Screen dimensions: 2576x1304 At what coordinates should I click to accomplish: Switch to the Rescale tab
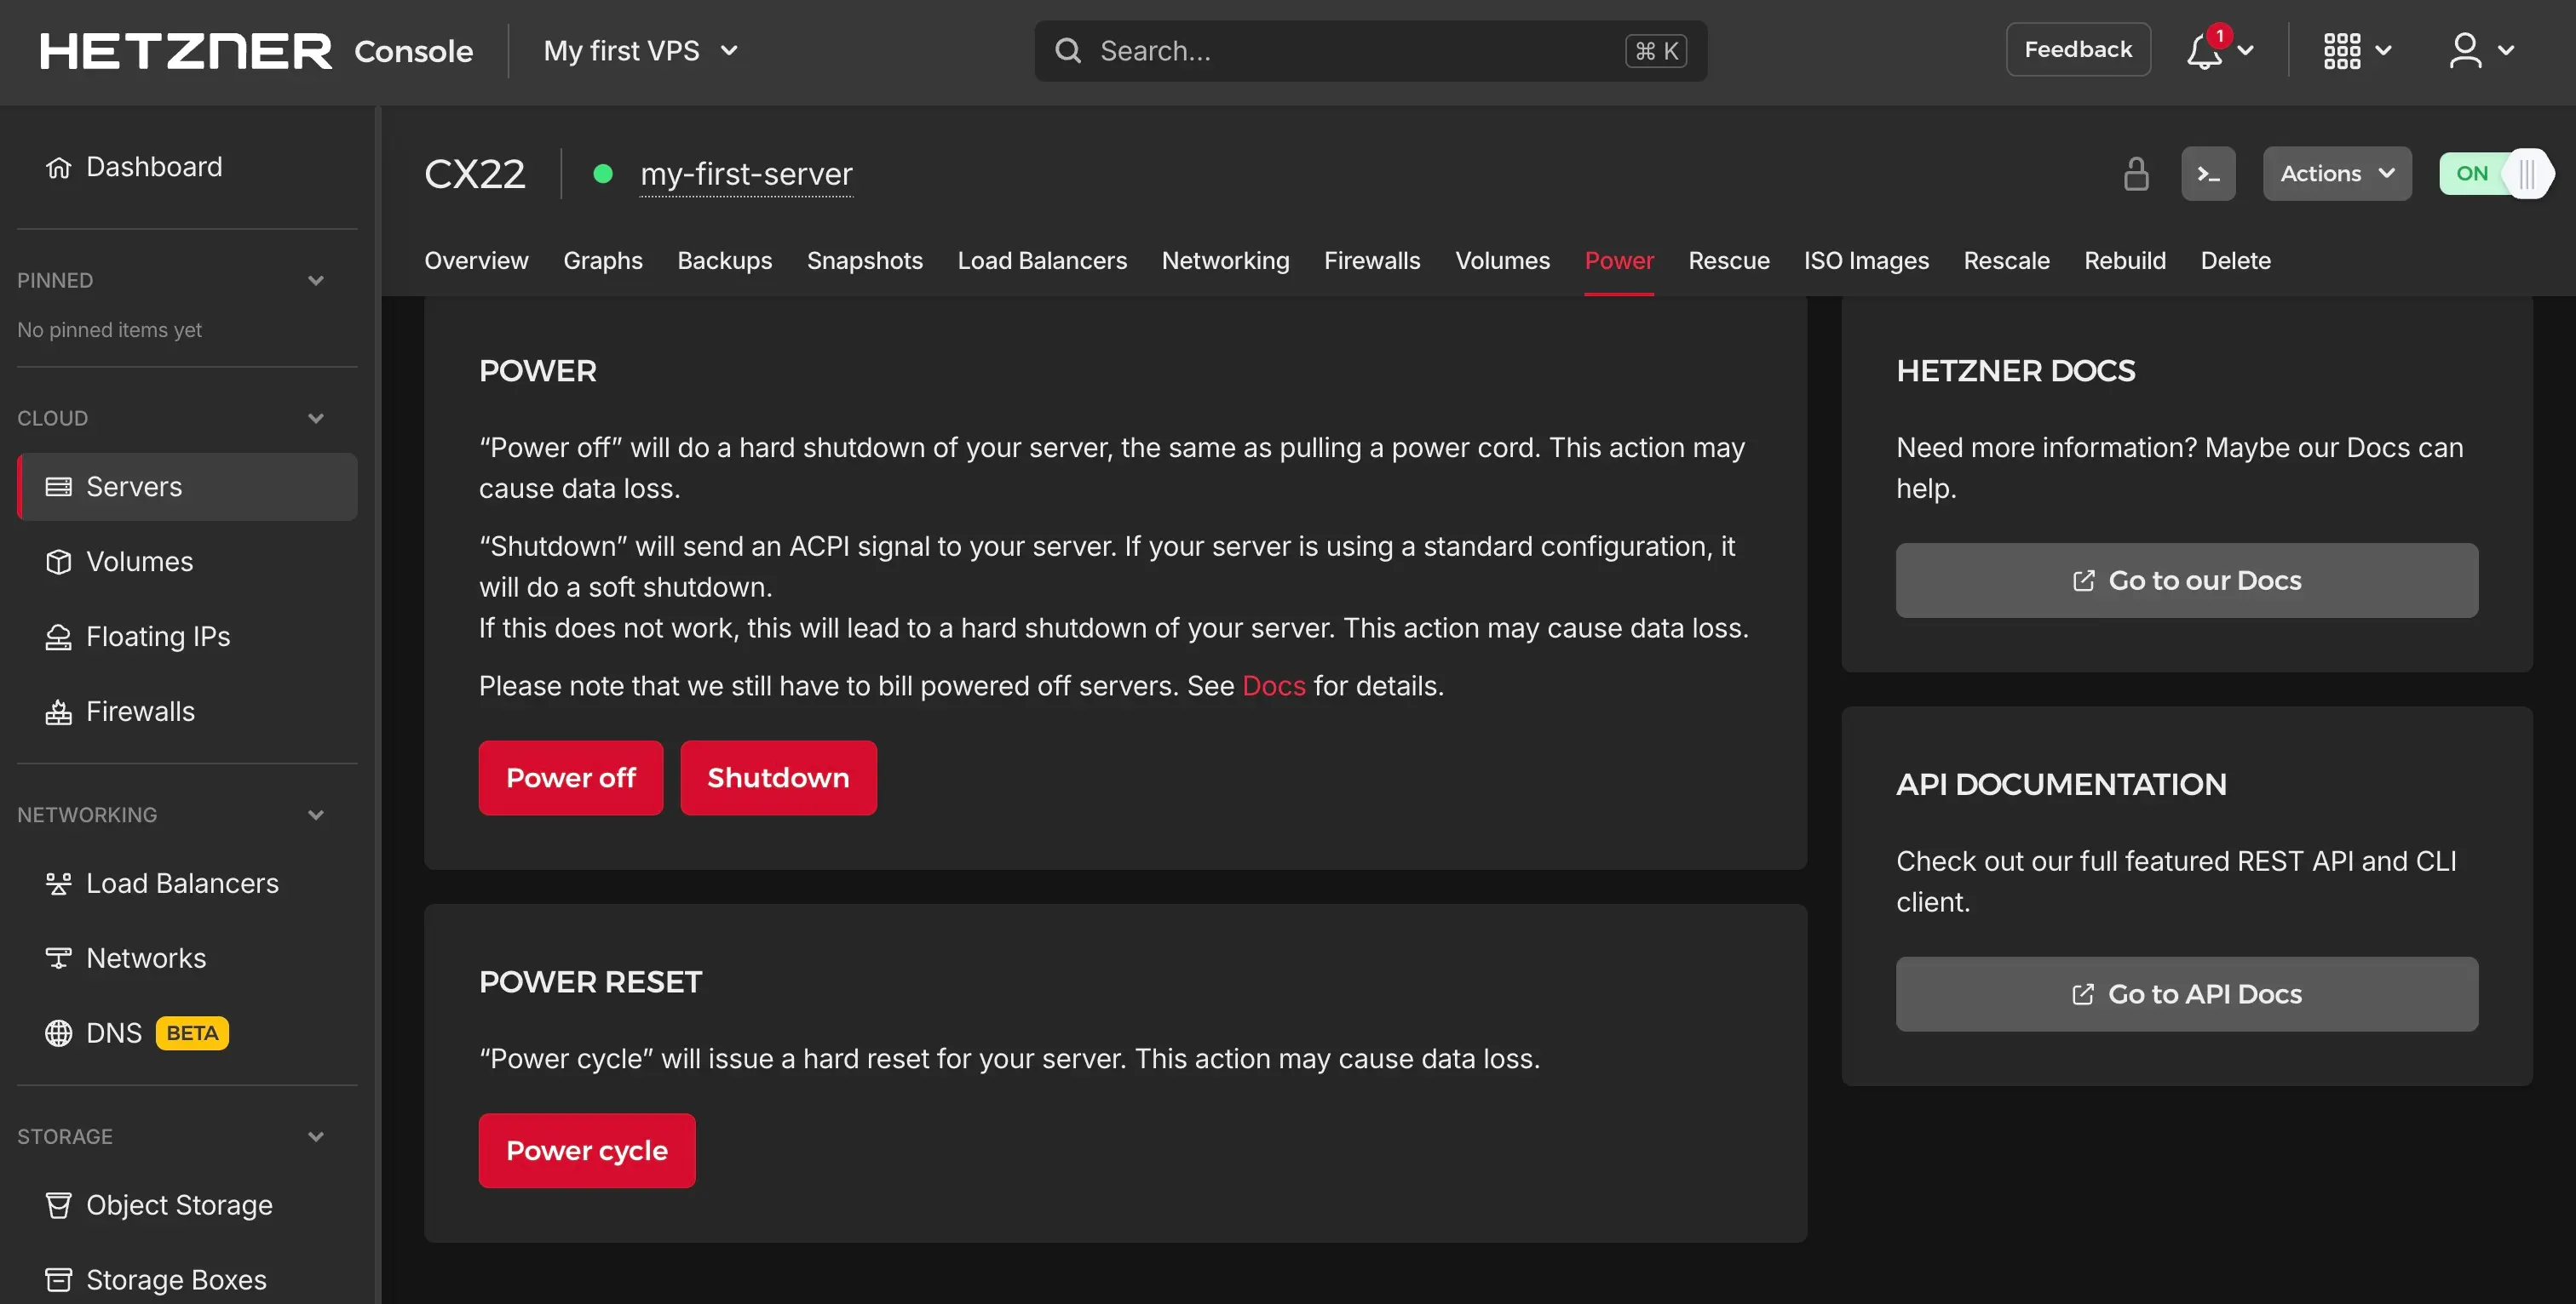pos(2005,260)
